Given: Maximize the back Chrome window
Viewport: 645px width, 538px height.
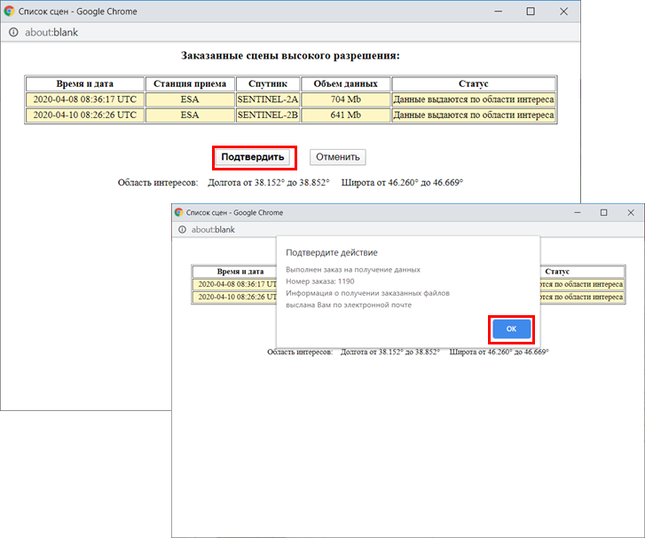Looking at the screenshot, I should point(531,12).
